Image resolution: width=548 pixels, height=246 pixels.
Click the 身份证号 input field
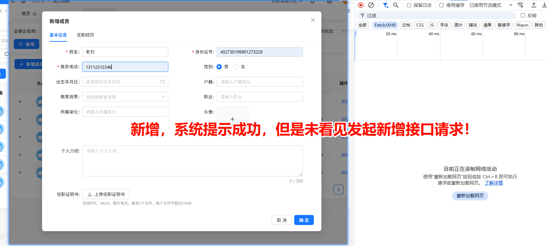(x=260, y=52)
